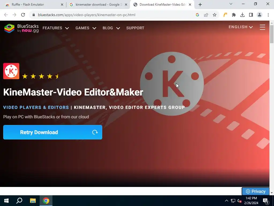Open Windows taskbar search

pos(19,201)
